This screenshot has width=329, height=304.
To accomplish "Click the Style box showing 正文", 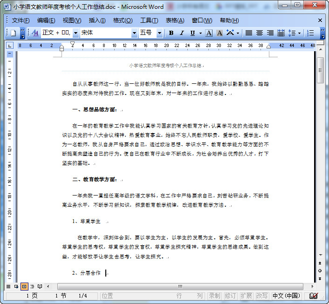I will tap(57, 33).
